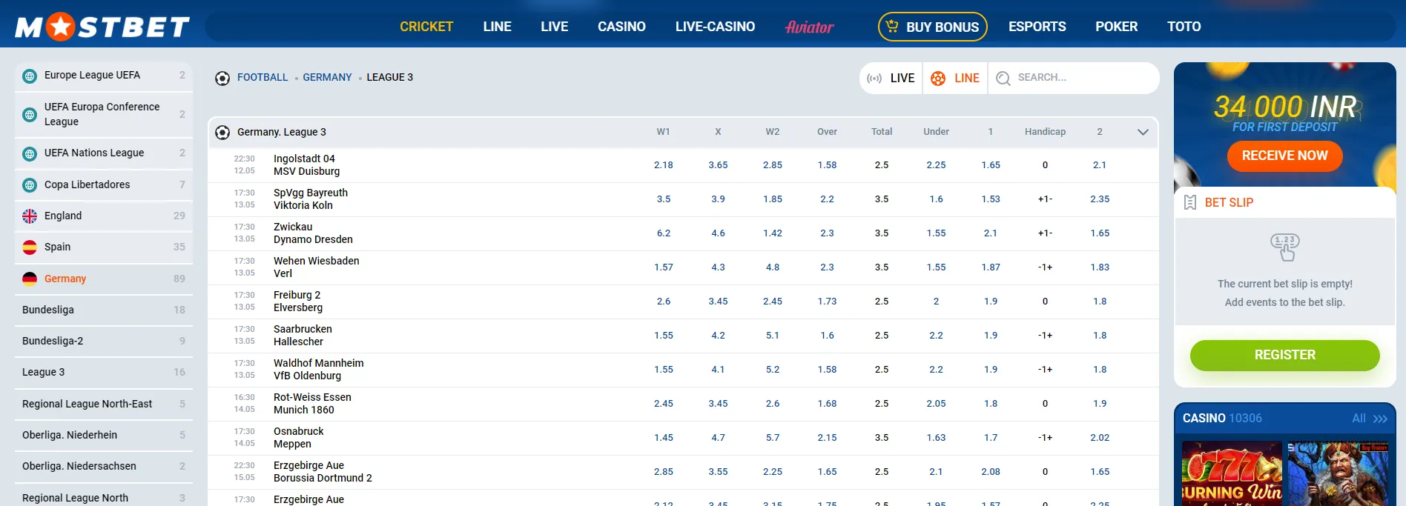Open the Poker section
This screenshot has height=506, width=1406.
(x=1116, y=27)
